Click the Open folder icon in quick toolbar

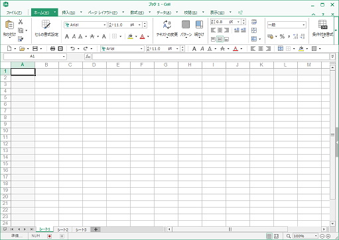tap(22, 48)
